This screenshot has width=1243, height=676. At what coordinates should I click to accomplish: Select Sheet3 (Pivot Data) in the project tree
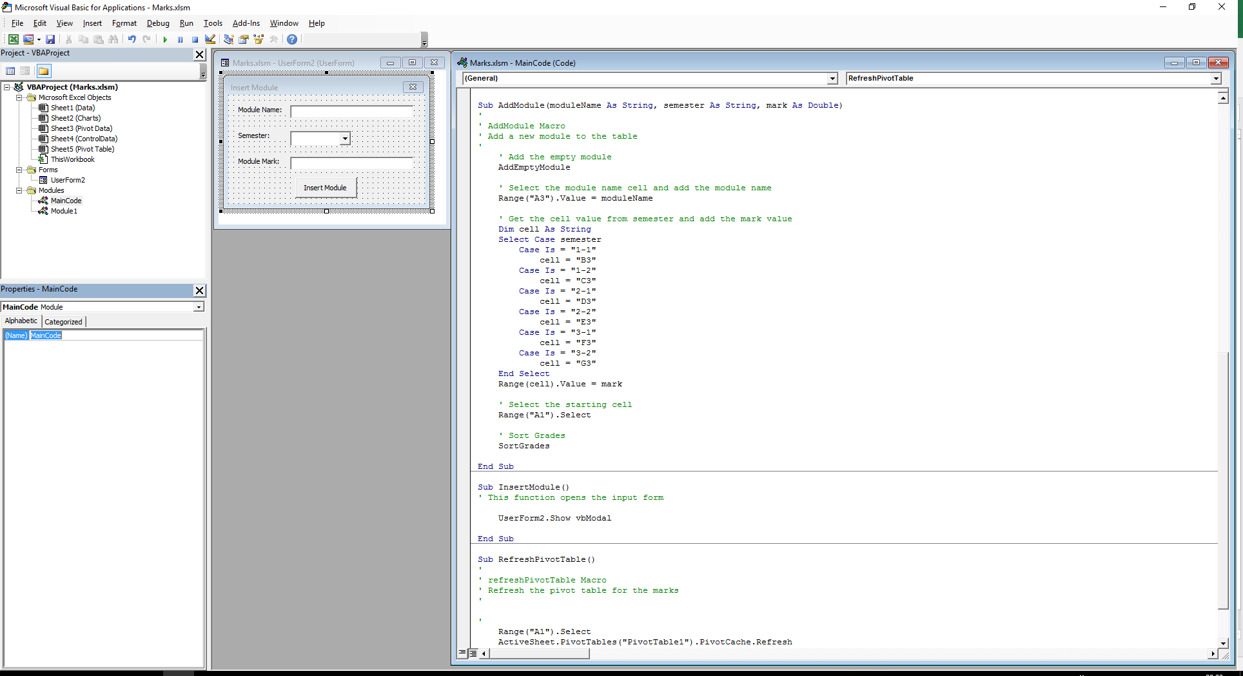81,128
